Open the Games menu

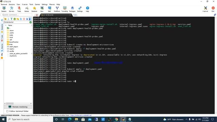coord(37,4)
